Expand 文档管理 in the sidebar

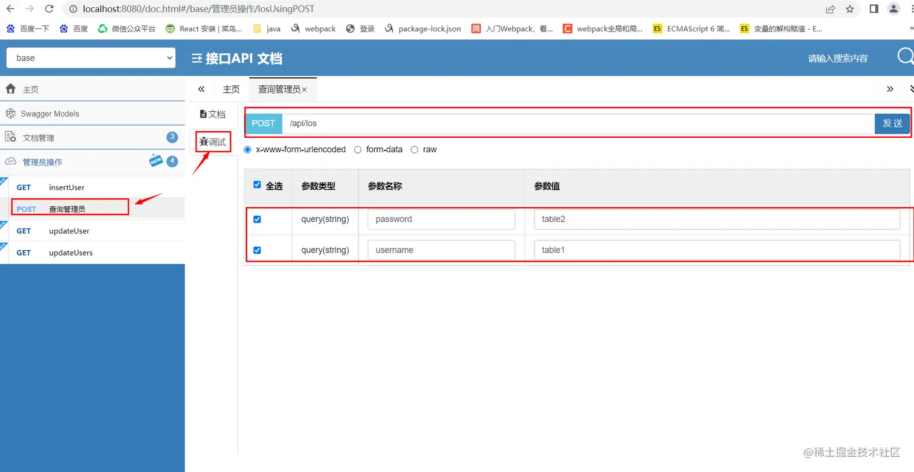tap(92, 138)
